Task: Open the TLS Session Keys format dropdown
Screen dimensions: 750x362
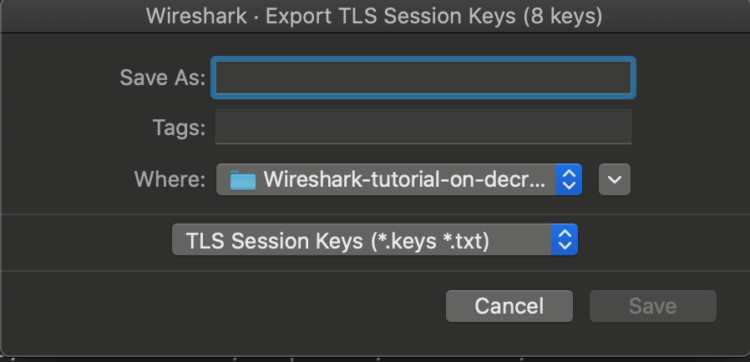Action: coord(374,241)
